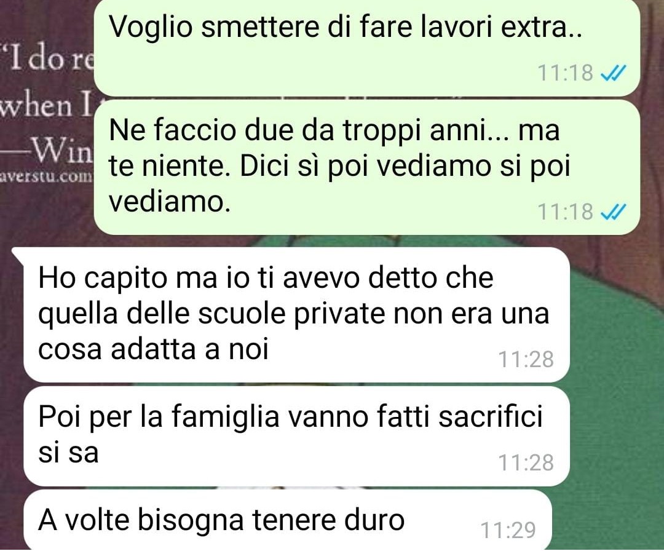Select message 'Ne faccio due da troppi anni...'
Screen dimensions: 664x551
pyautogui.click(x=366, y=168)
